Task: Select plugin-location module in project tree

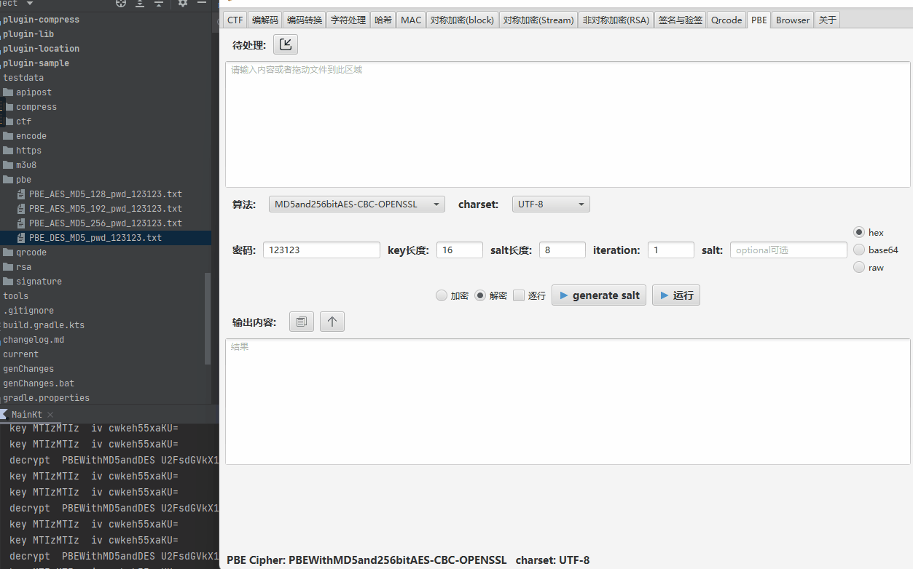Action: (41, 49)
